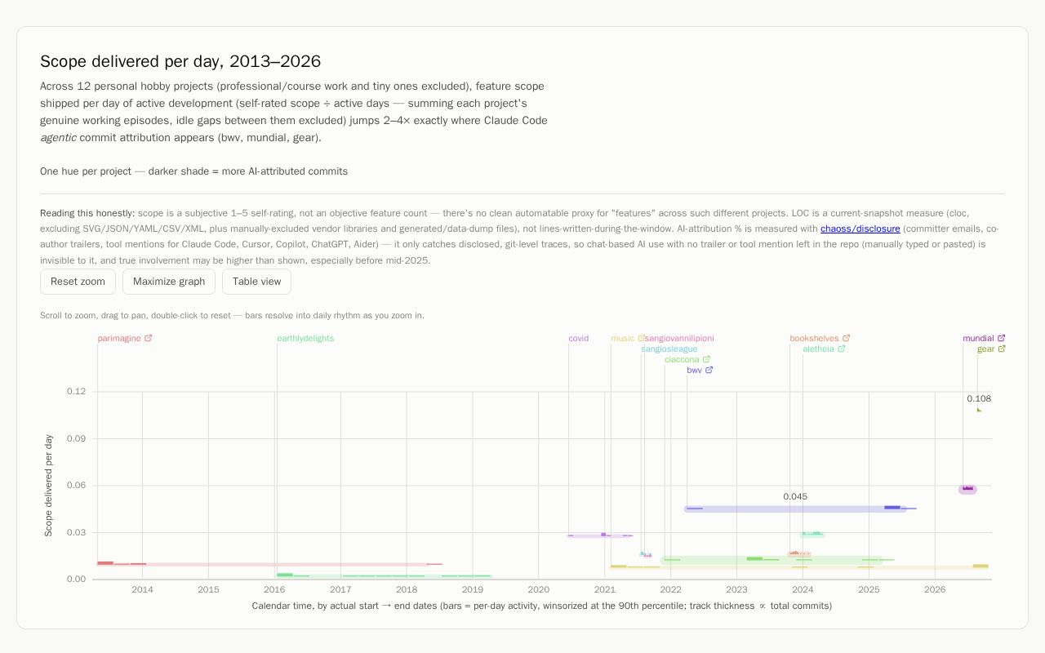Follow the chaoss/disclosure link
1045x653 pixels.
coord(860,229)
